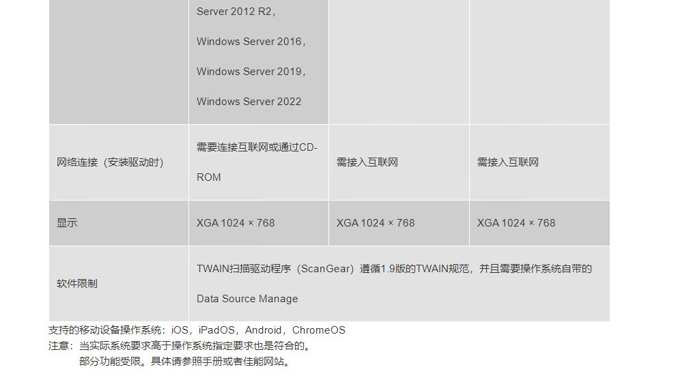Click the 'ROM' text in network row

tap(209, 177)
